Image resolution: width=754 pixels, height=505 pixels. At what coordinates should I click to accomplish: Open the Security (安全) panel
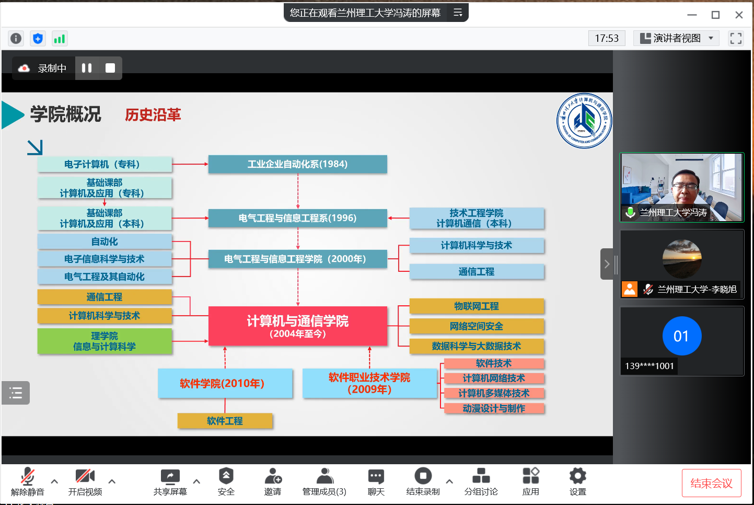click(x=226, y=481)
